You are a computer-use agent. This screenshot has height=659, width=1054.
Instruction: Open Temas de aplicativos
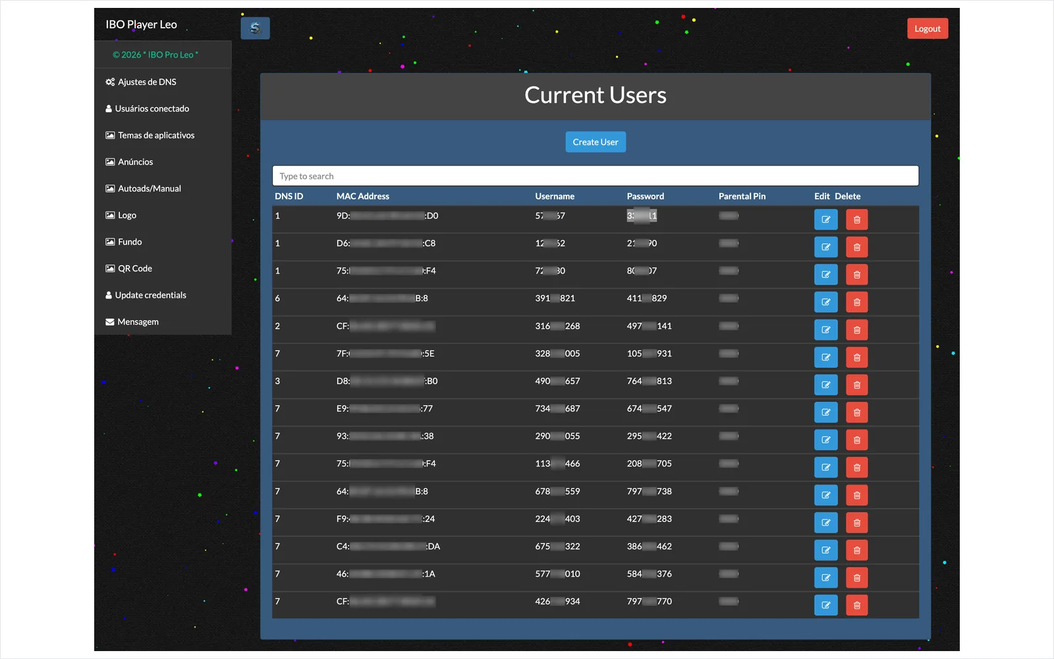pos(163,135)
